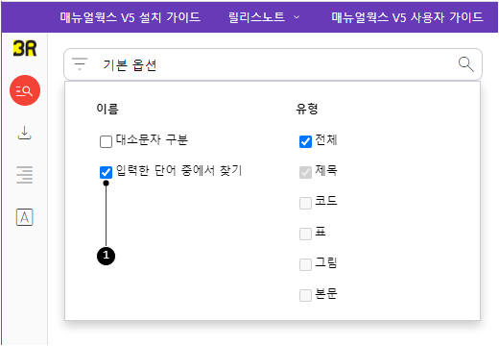Uncheck 입력한 단어 중에서 찾기

coord(106,172)
